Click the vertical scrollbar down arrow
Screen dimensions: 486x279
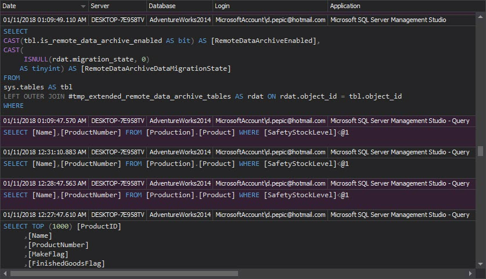[x=480, y=264]
